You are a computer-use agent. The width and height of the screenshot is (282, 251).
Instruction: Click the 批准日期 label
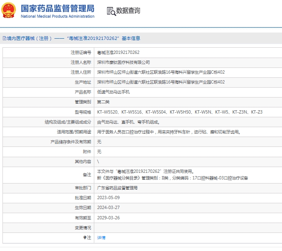83,198
